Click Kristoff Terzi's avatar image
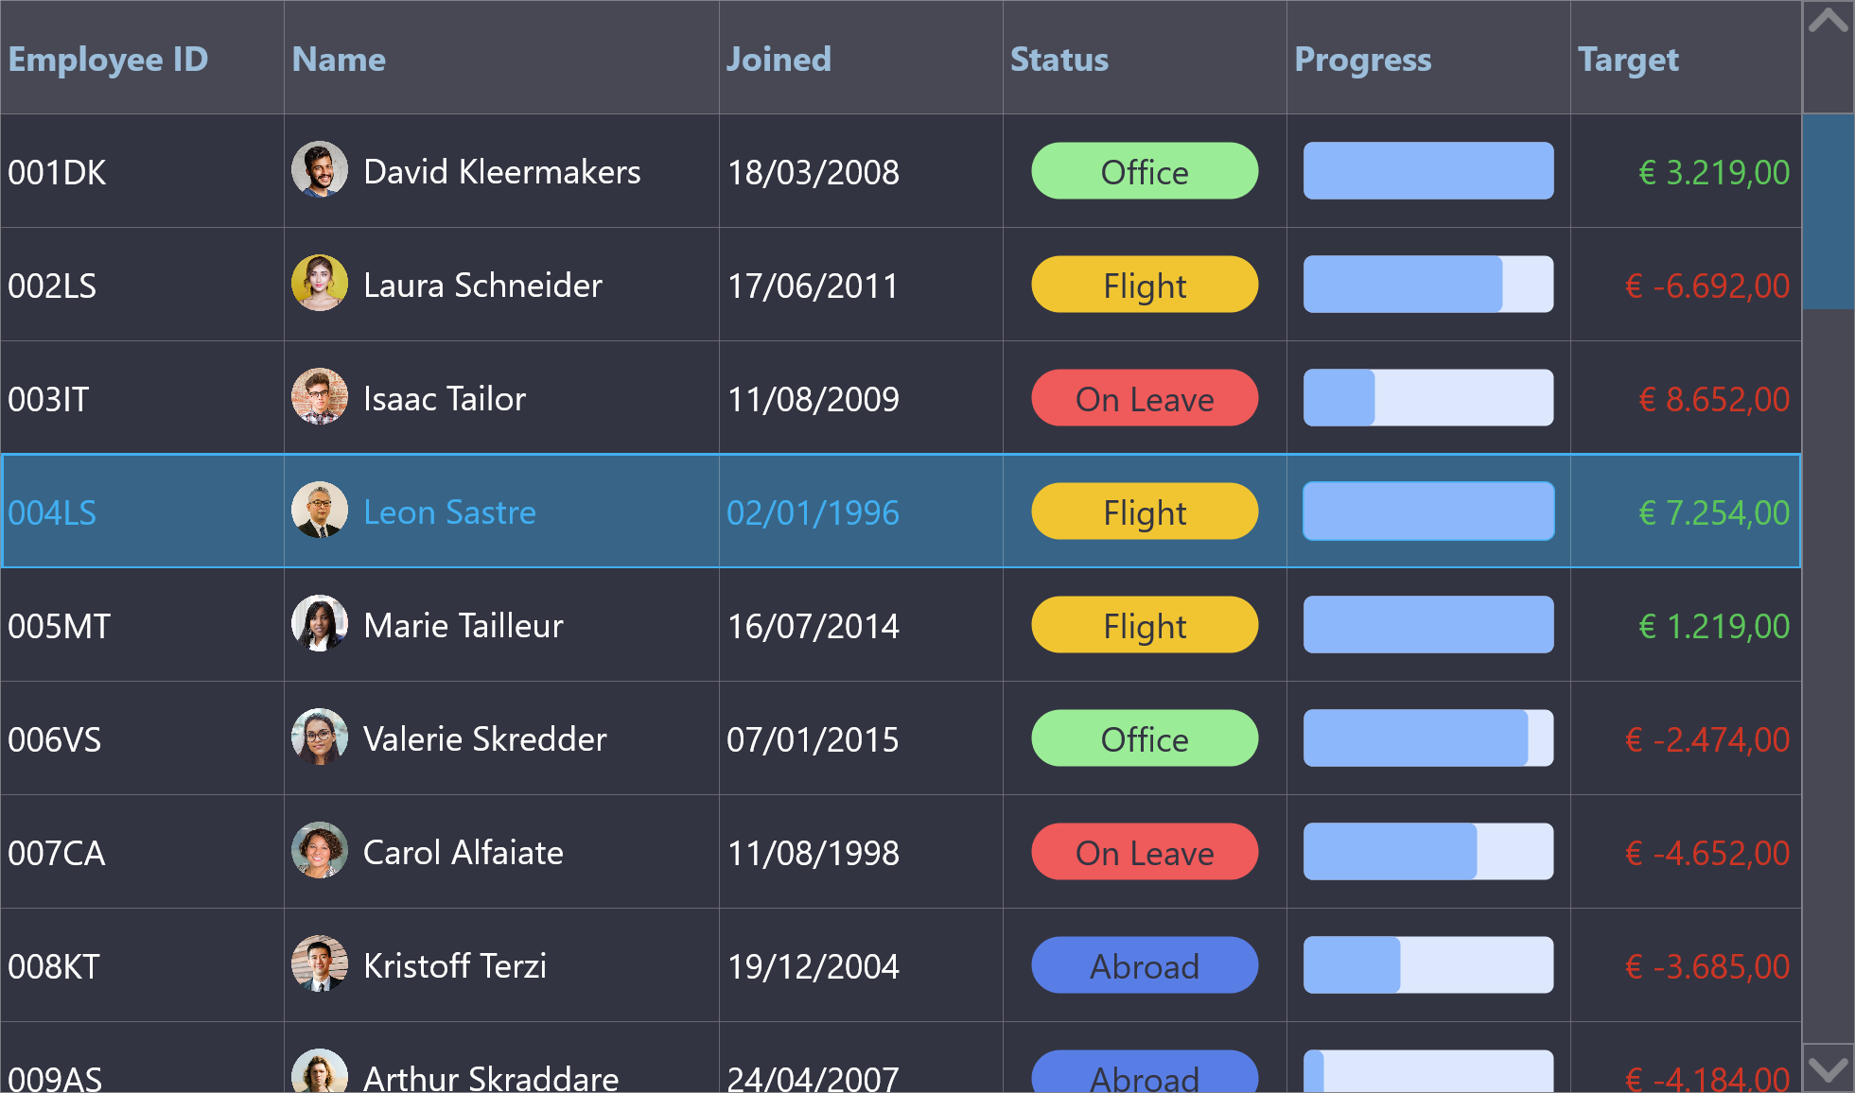1855x1093 pixels. (320, 965)
